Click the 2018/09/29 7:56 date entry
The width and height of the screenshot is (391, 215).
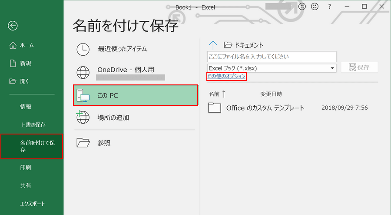click(x=345, y=107)
